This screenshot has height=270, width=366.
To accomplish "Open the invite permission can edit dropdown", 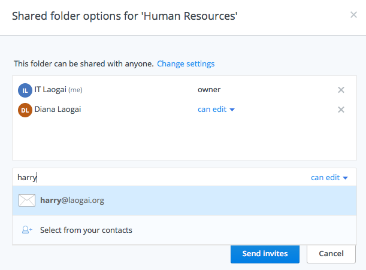I will (x=329, y=177).
